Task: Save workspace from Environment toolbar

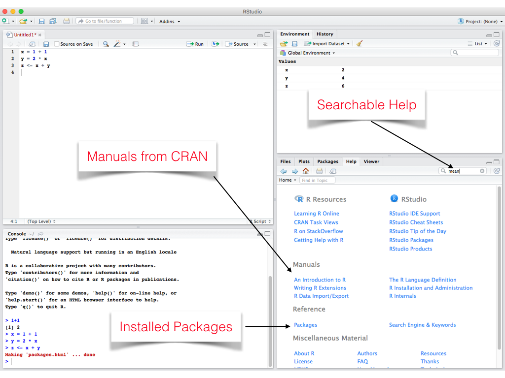Action: pos(294,44)
